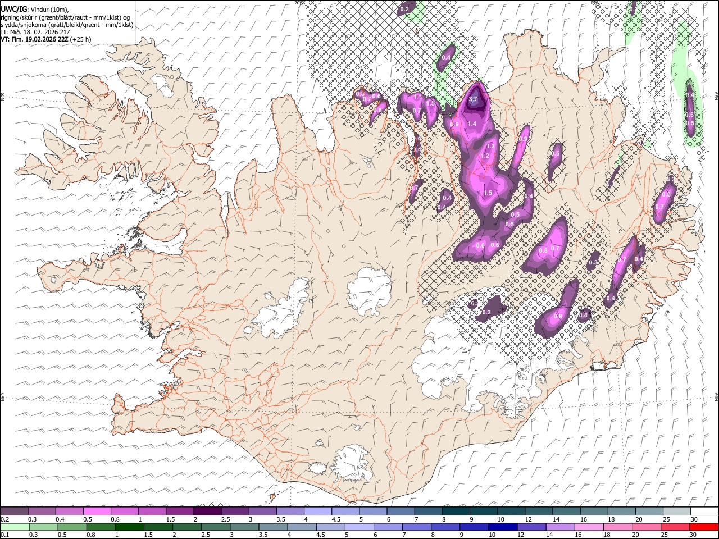Click the title text 'UWC/IG: Vindur (10m),'

click(35, 9)
